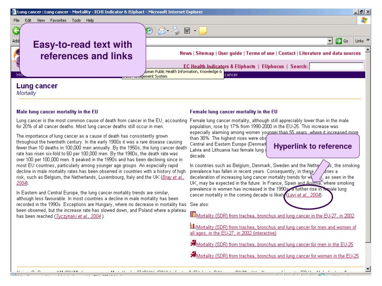Open the Contact link
382x286 pixels.
pos(287,53)
